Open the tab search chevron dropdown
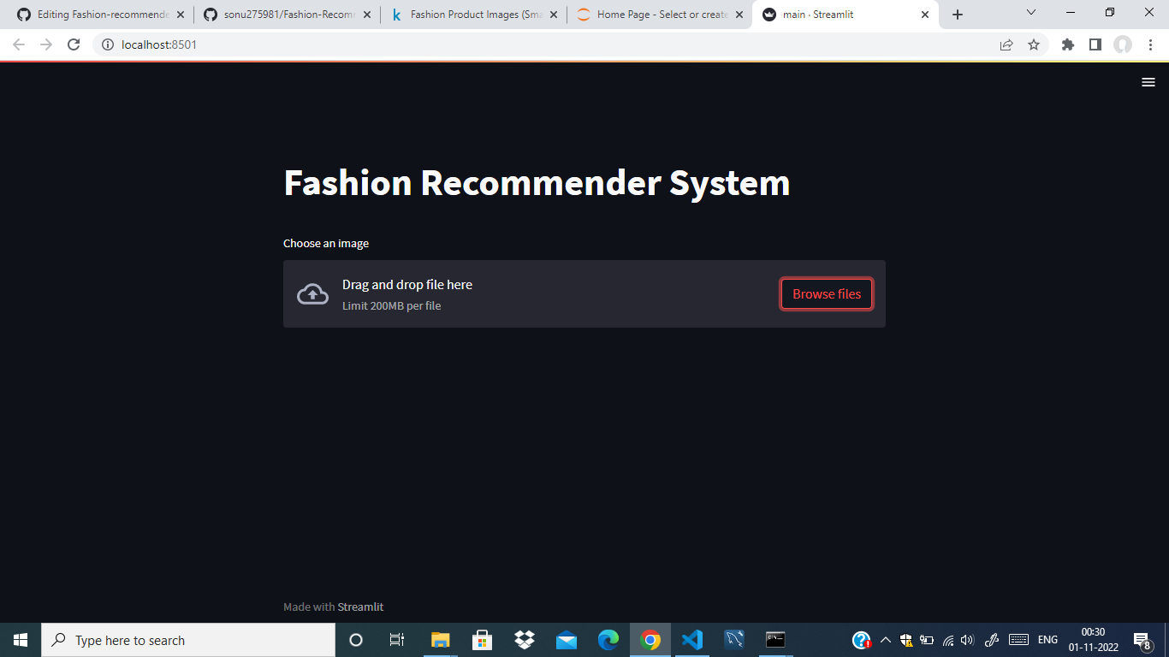 [x=1031, y=14]
